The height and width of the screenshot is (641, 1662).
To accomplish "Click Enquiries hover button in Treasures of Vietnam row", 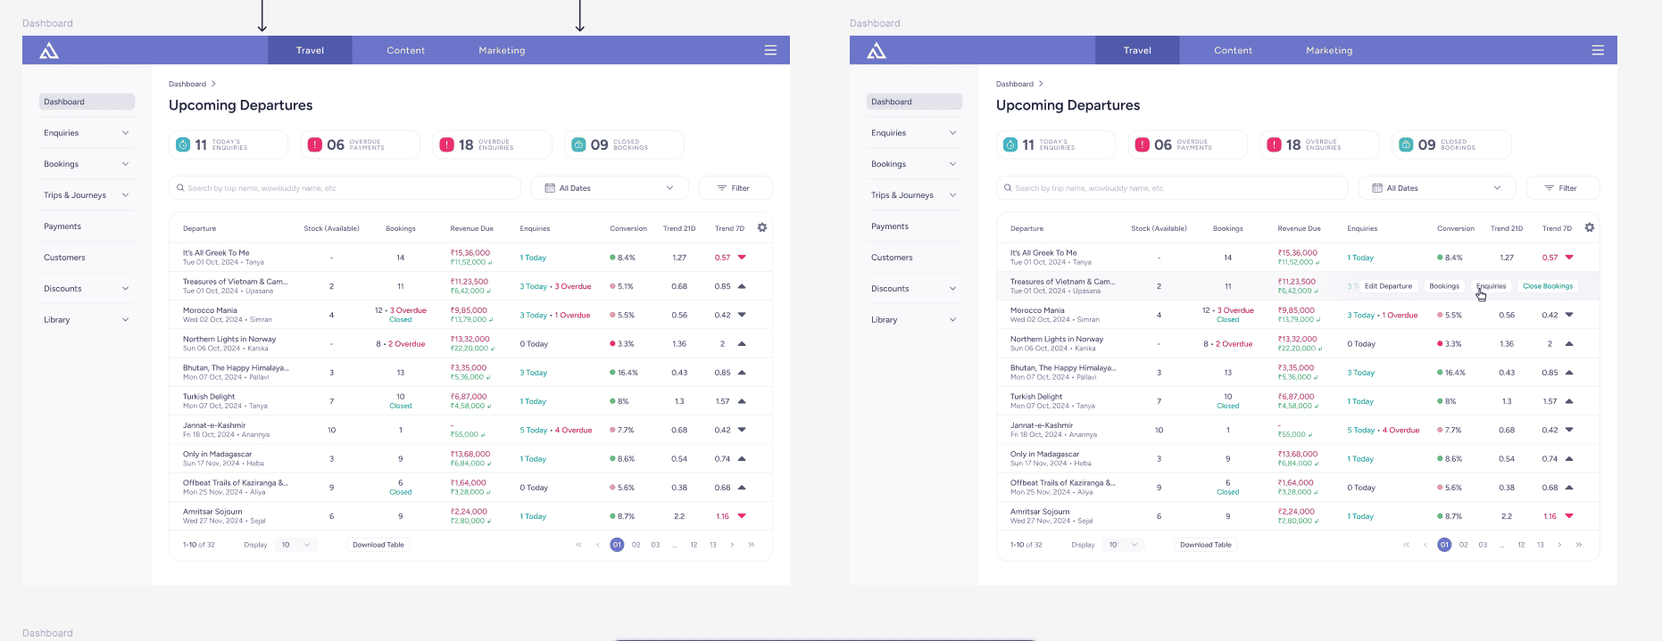I will 1491,286.
